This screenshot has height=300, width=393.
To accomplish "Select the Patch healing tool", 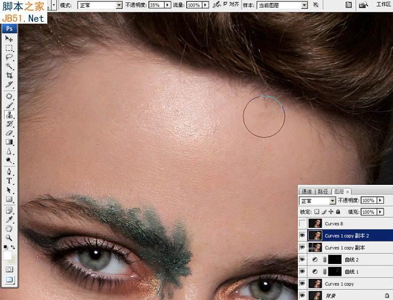I will click(x=9, y=96).
